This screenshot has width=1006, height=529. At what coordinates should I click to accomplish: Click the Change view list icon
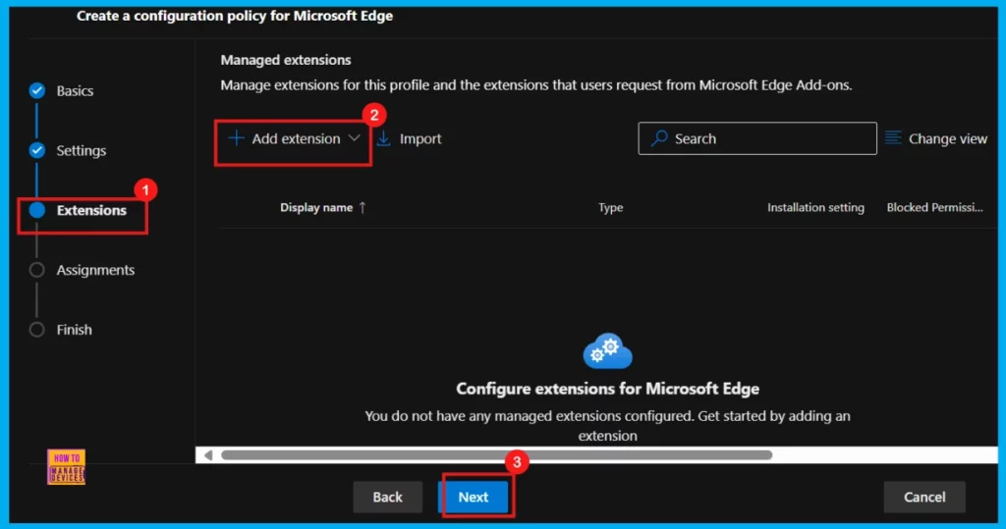tap(893, 137)
